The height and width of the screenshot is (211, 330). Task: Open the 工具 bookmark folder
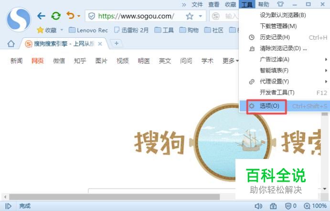(164, 30)
